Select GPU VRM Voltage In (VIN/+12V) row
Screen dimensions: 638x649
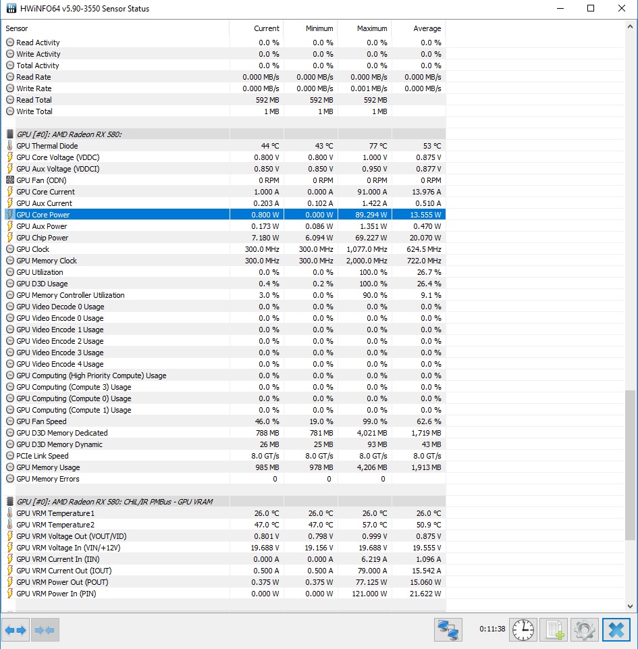click(225, 548)
